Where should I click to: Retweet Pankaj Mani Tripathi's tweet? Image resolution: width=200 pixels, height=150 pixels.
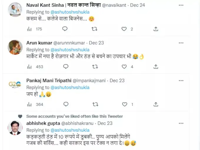(95, 104)
